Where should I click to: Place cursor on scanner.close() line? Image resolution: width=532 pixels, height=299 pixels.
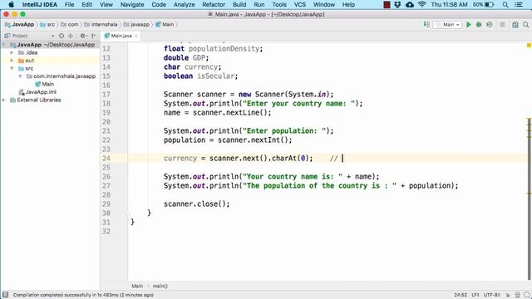(x=196, y=204)
